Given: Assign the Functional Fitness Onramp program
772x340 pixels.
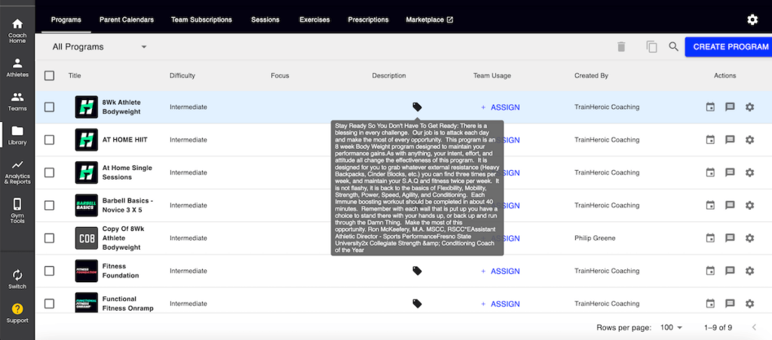Looking at the screenshot, I should pos(501,304).
